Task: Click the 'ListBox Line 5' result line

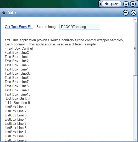Action: point(16,124)
